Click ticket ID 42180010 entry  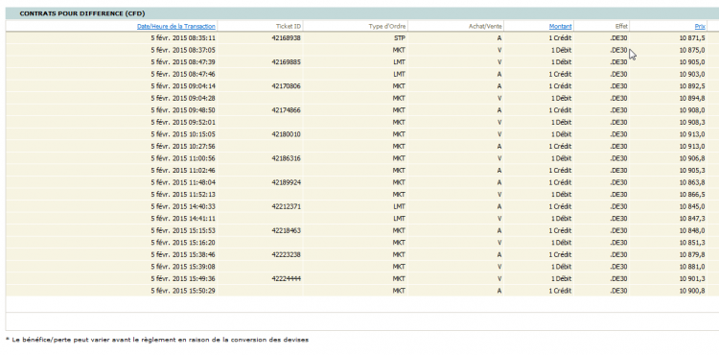point(286,134)
